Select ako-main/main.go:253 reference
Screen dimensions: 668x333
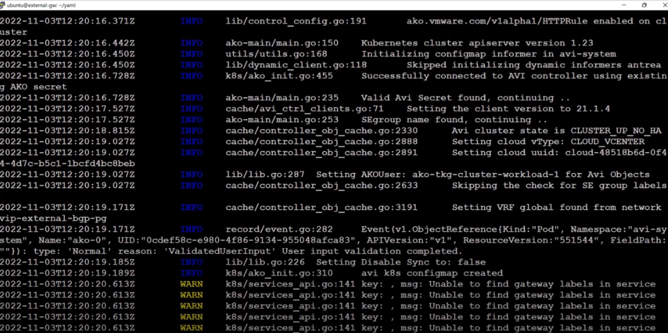[282, 120]
